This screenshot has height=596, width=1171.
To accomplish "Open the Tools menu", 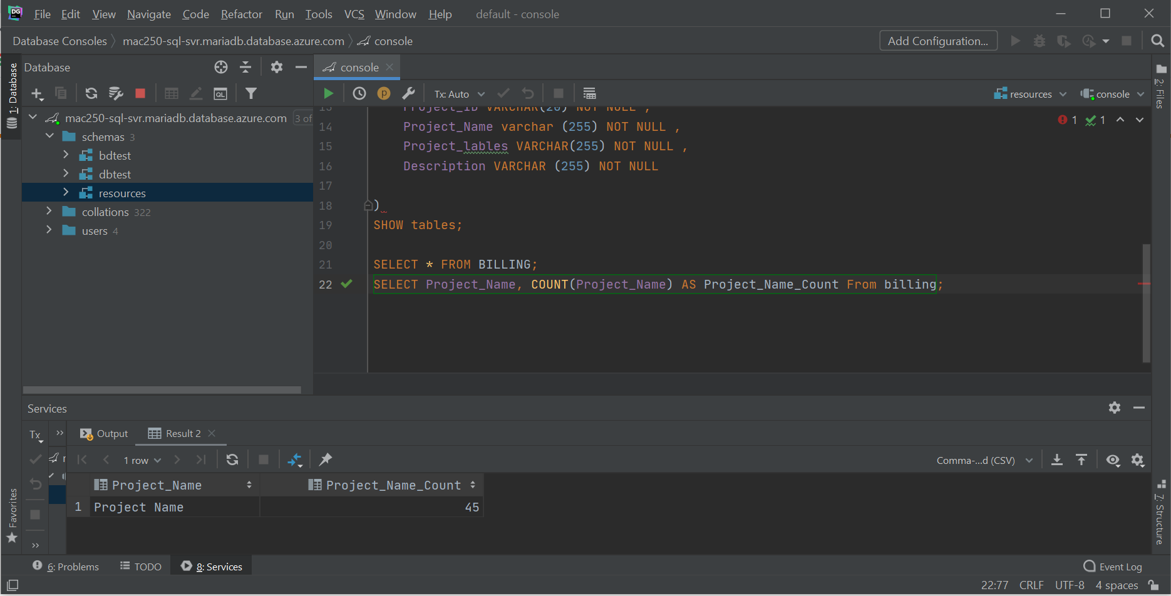I will 318,14.
